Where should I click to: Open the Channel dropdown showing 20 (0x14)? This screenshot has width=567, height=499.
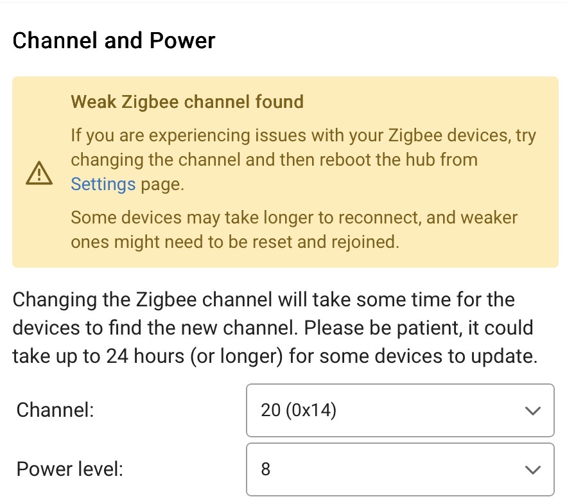(x=399, y=411)
